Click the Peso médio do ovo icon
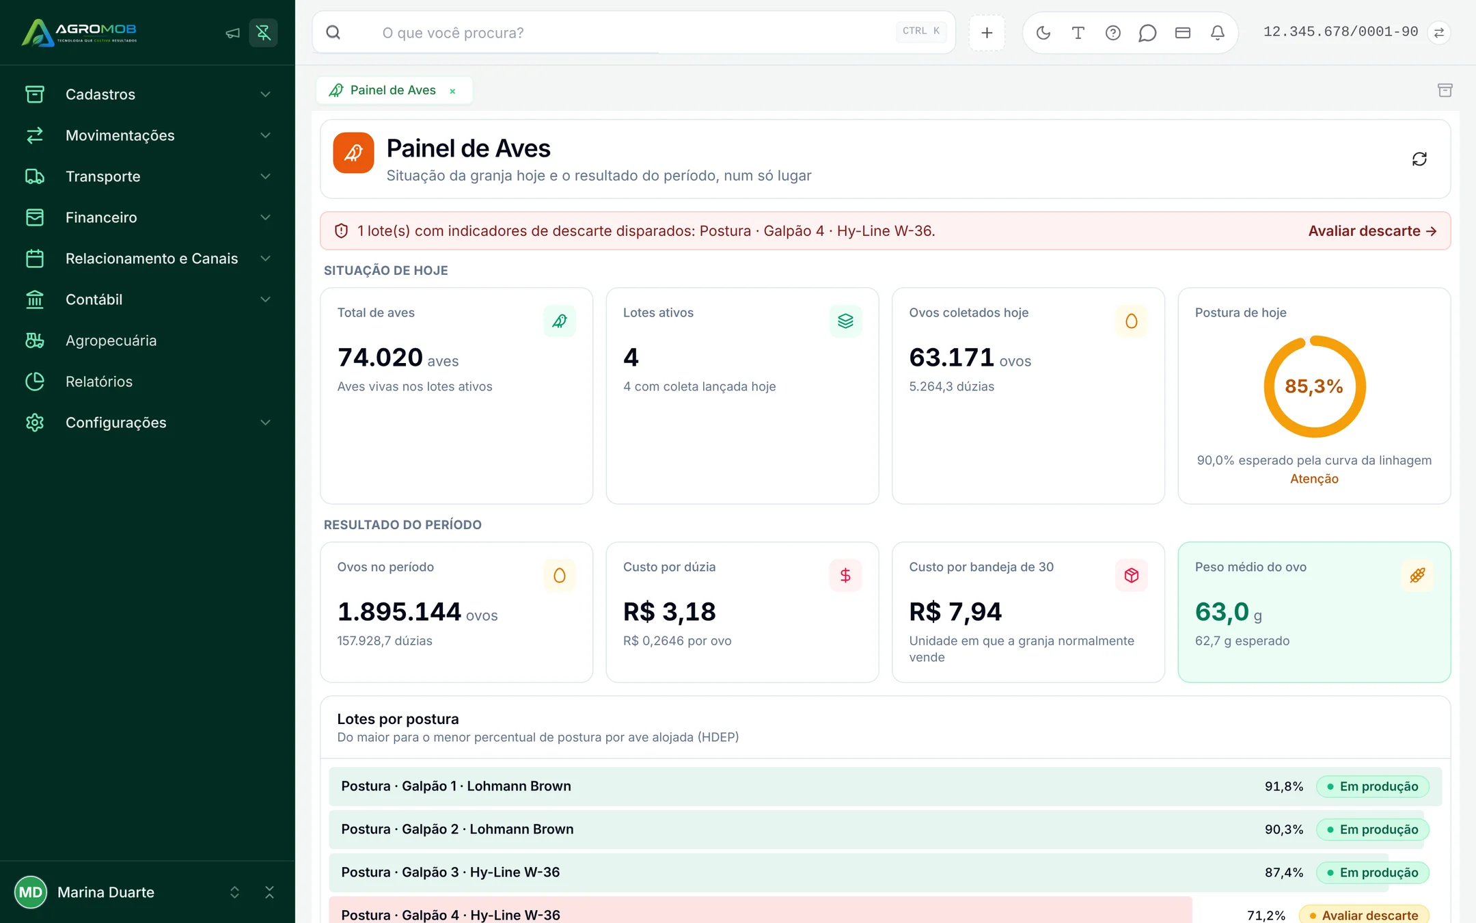The image size is (1476, 923). coord(1418,576)
